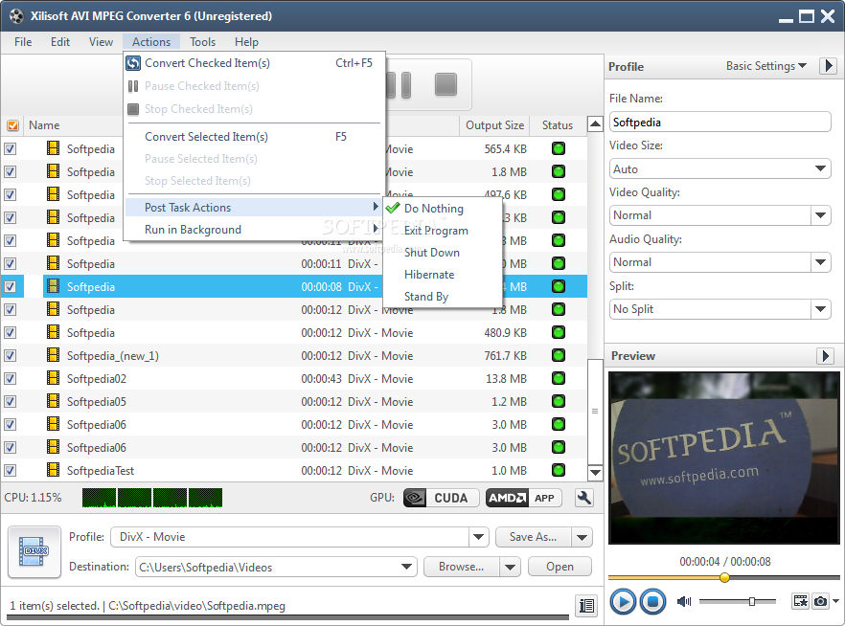Click the snapshot camera icon
This screenshot has height=626, width=845.
coord(820,601)
